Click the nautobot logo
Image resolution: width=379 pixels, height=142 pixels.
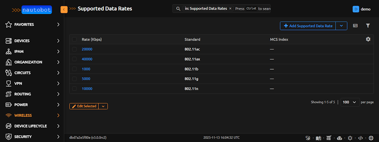click(32, 10)
